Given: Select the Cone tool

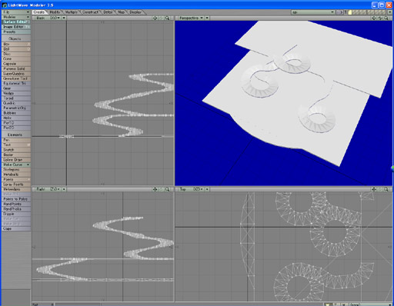Looking at the screenshot, I should (x=16, y=58).
